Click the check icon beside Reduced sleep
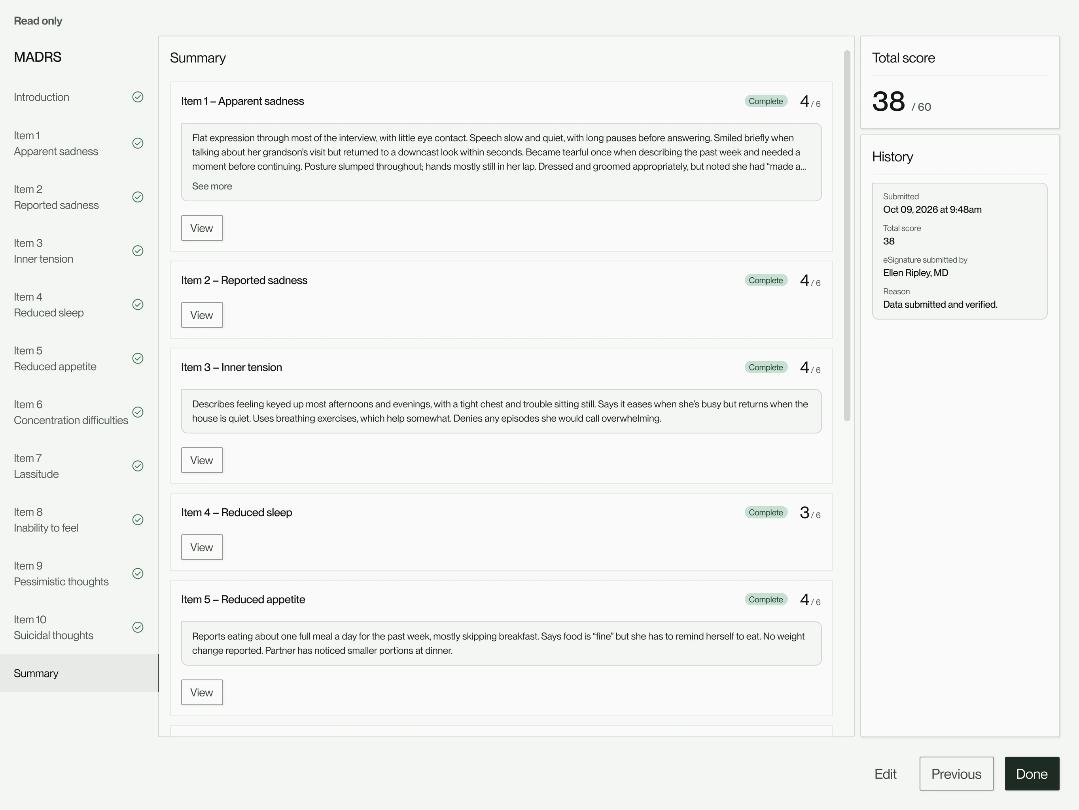Screen dimensions: 1079x810 (138, 305)
